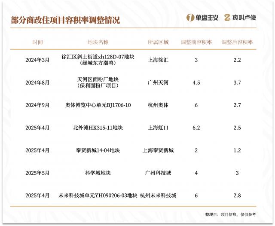275x226 pixels.
Task: Click the 北外滩HK315-11地块 plot name
Action: click(98, 128)
